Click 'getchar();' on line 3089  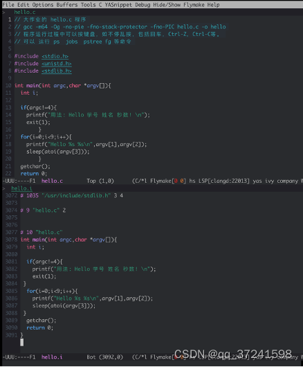click(41, 321)
